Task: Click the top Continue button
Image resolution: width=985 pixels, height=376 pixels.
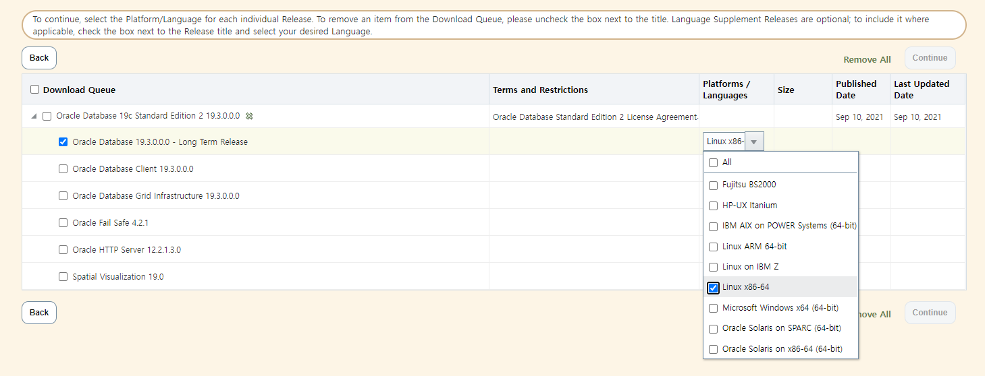Action: point(930,58)
